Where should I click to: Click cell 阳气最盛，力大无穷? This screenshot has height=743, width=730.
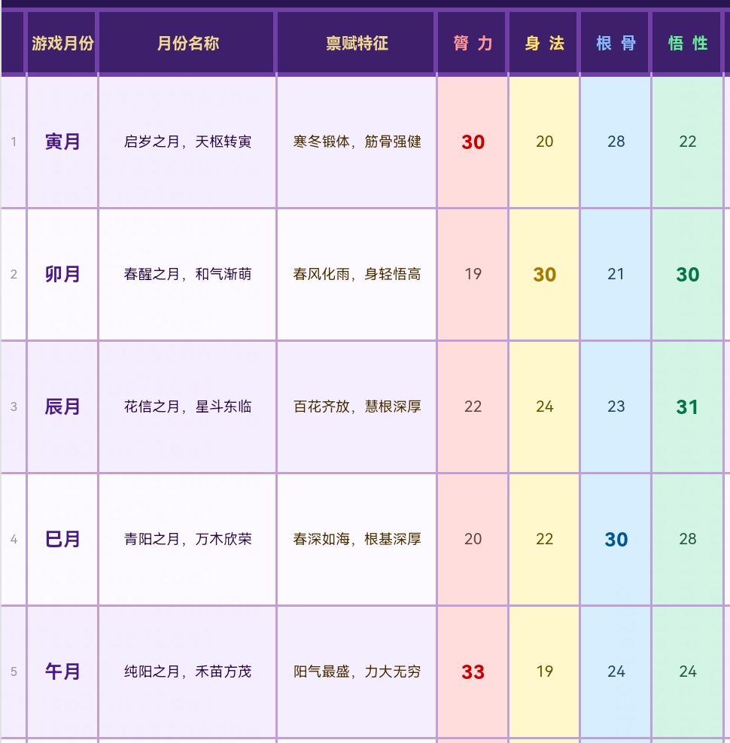click(357, 671)
